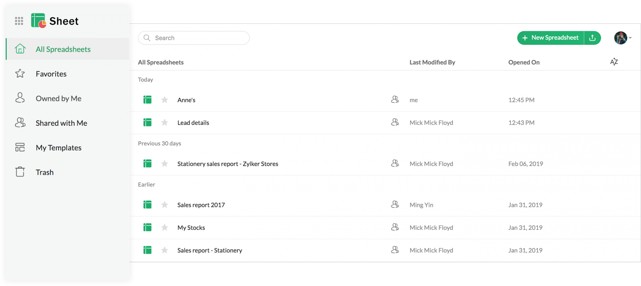Star the Anne's spreadsheet

coord(165,100)
